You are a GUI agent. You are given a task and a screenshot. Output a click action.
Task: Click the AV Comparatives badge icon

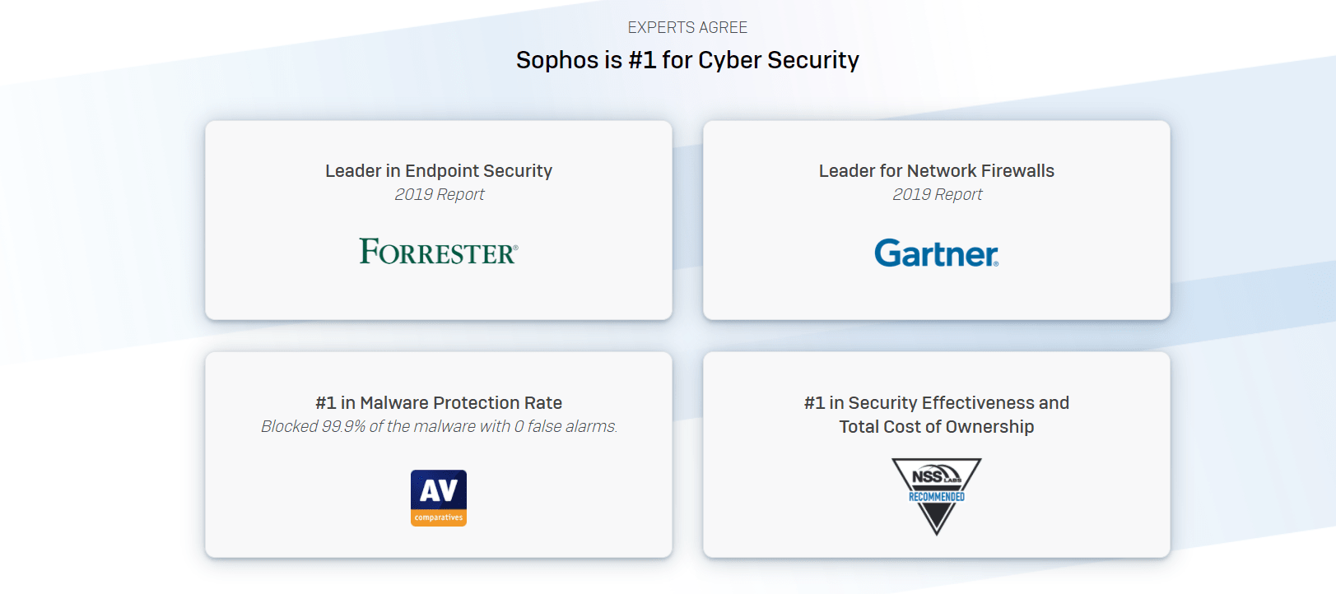[439, 498]
